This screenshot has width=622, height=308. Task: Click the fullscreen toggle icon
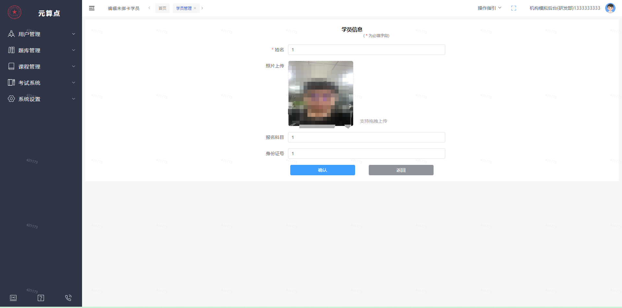coord(514,8)
